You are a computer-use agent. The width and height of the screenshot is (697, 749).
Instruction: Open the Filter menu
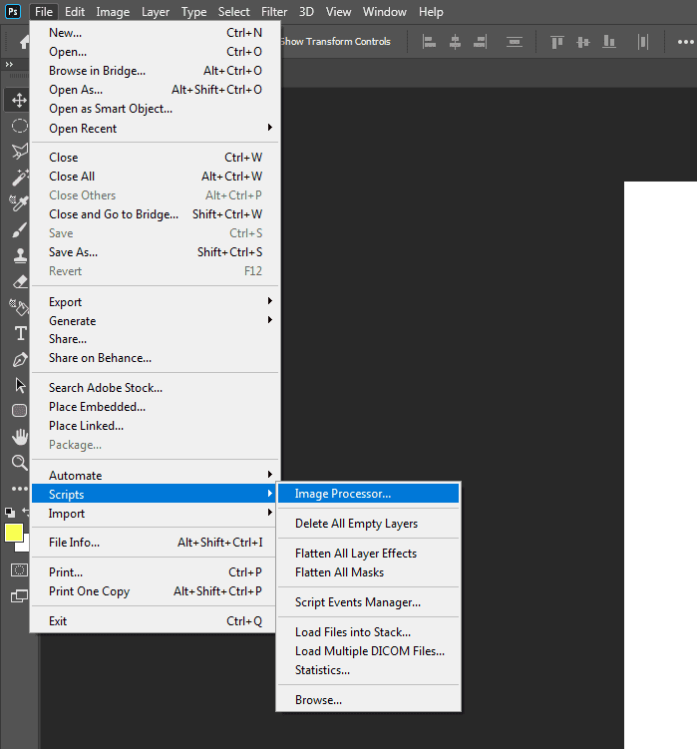(x=274, y=11)
